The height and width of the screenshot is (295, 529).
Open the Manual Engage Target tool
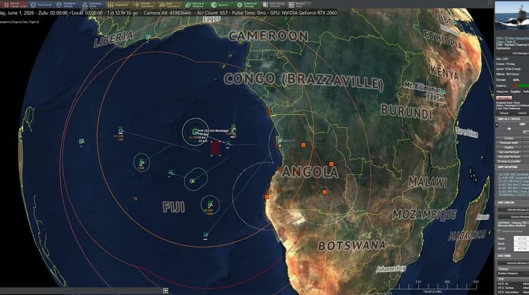[14, 5]
